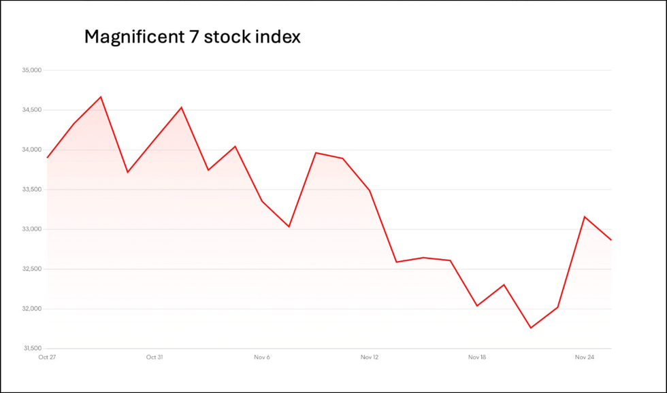Viewport: 667px width, 393px height.
Task: Click the 35,000 y-axis label
Action: tap(32, 70)
